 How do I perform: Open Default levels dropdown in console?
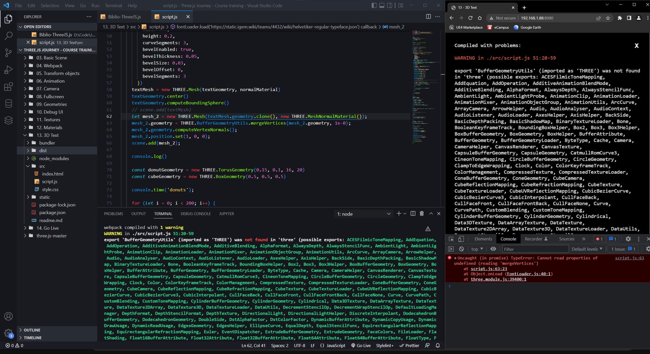587,249
